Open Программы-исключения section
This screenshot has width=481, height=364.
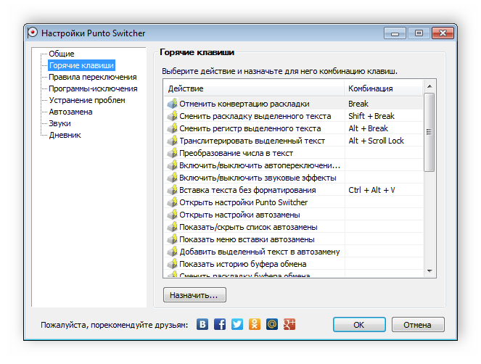pos(93,88)
